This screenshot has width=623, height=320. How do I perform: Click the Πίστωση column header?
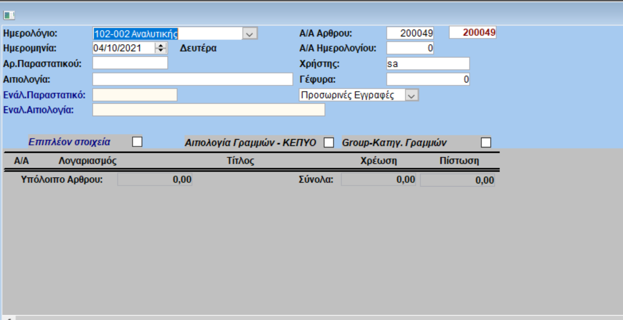459,161
